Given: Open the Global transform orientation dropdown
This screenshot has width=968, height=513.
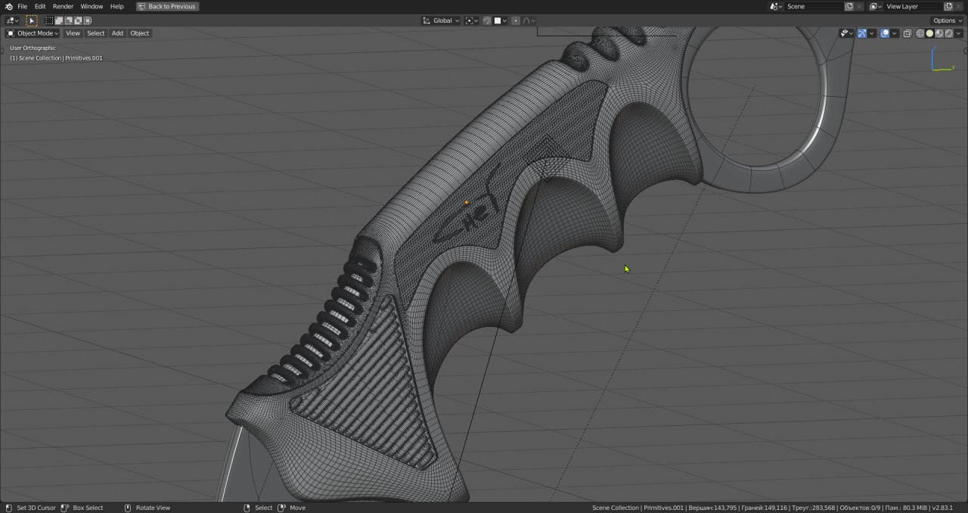Looking at the screenshot, I should click(441, 20).
